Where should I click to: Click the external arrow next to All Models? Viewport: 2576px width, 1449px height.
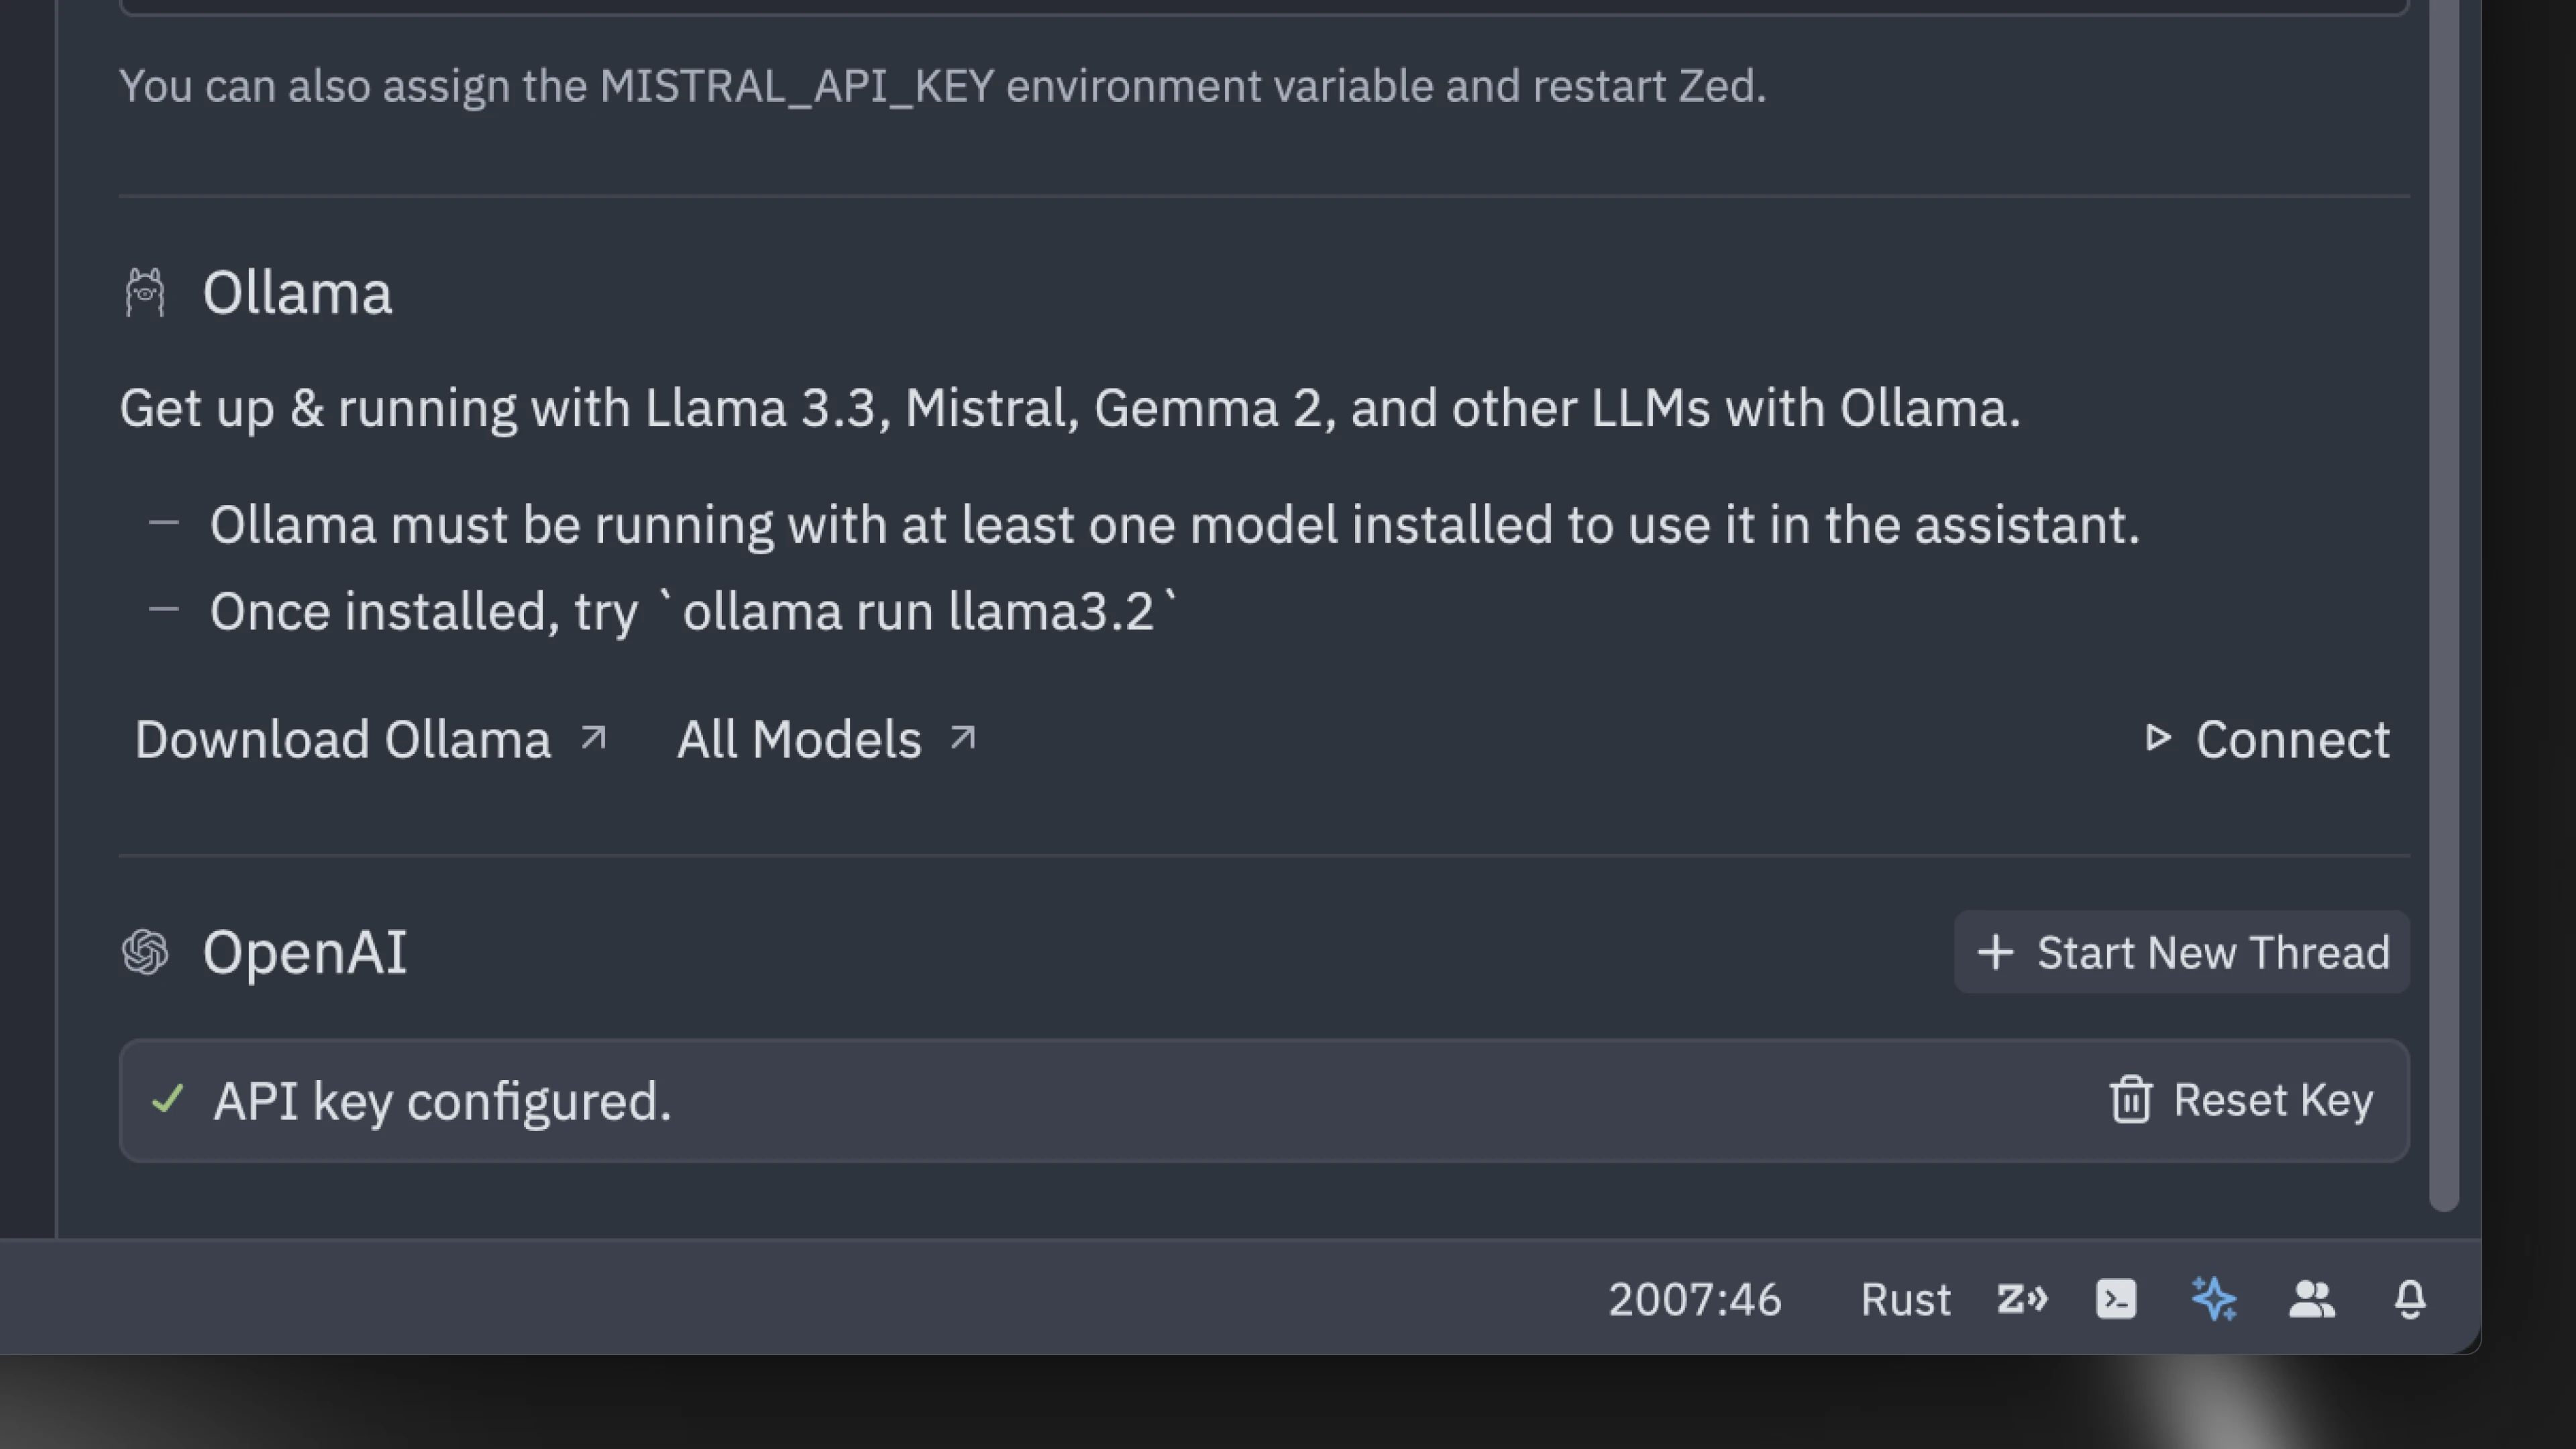962,738
